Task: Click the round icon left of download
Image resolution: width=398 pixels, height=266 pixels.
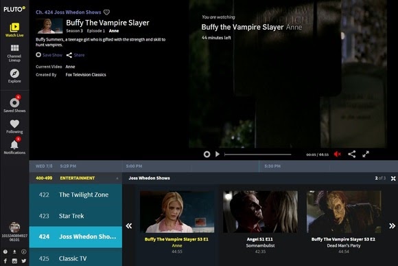Action: point(5,252)
